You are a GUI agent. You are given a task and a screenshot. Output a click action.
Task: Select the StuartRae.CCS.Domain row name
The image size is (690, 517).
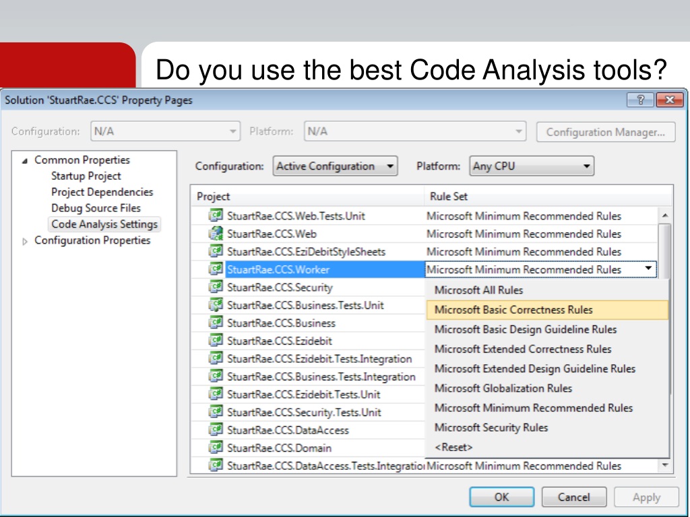point(279,448)
